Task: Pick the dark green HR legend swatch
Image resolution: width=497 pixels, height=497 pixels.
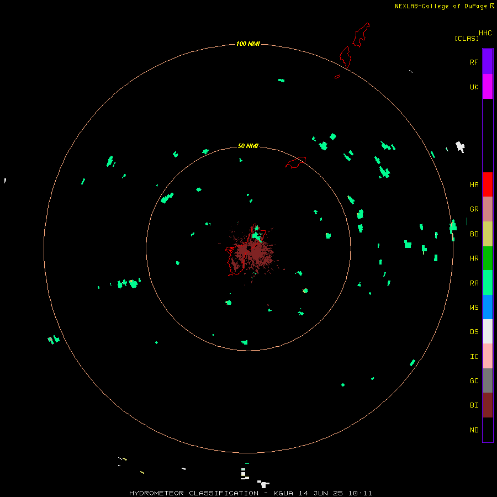Action: coord(488,258)
